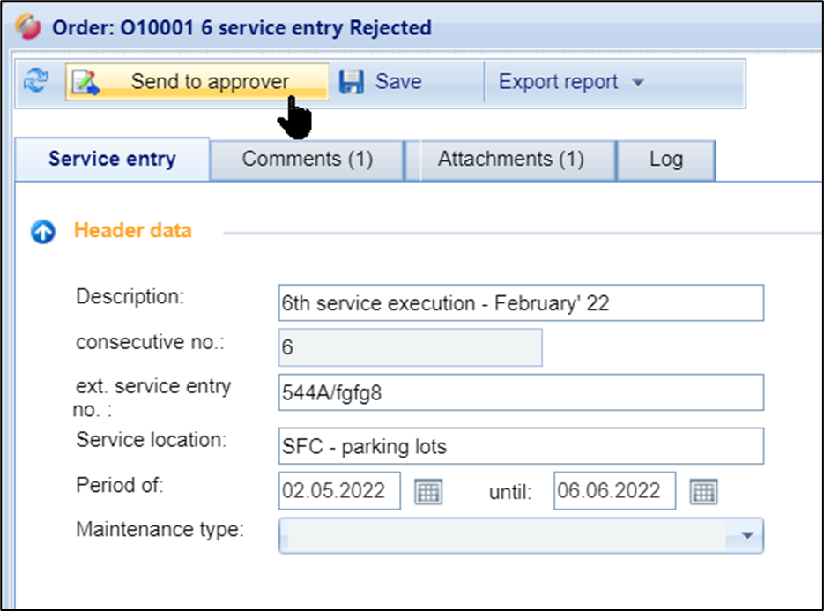Focus the ext. service entry no. field
Screen dimensions: 824x611
coord(520,393)
